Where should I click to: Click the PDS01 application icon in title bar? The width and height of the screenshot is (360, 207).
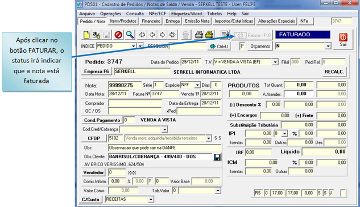(x=80, y=4)
